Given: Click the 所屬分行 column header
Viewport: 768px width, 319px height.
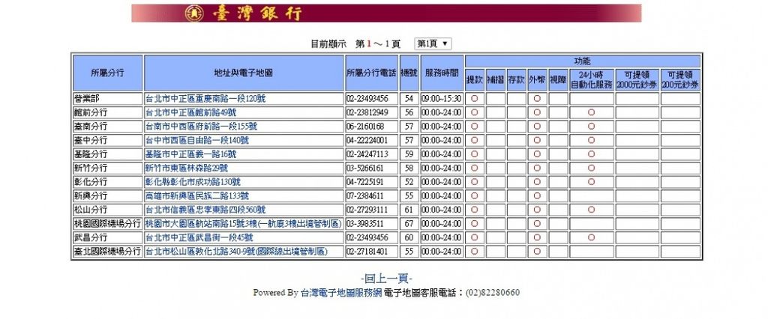Looking at the screenshot, I should pyautogui.click(x=108, y=73).
